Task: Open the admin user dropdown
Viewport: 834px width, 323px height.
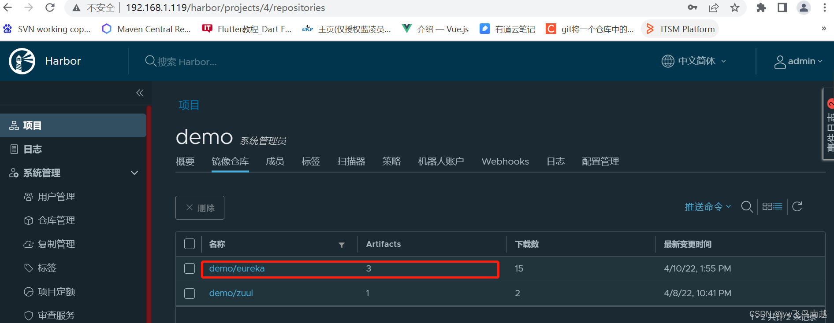Action: click(798, 62)
